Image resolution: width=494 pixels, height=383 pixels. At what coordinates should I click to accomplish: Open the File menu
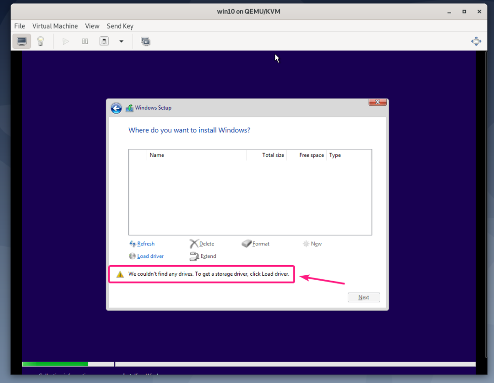click(x=19, y=26)
